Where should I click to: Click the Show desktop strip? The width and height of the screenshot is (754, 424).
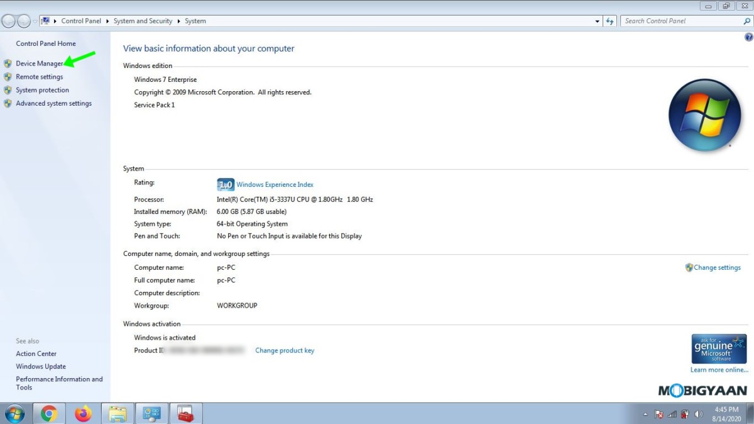click(750, 414)
